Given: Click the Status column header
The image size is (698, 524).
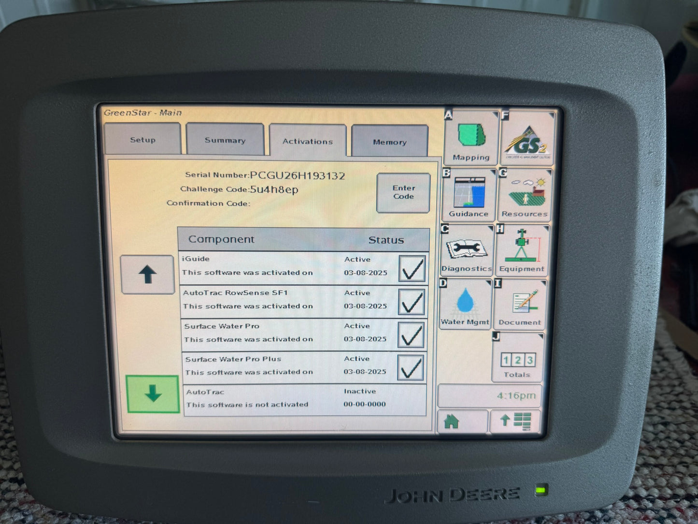Looking at the screenshot, I should coord(386,240).
